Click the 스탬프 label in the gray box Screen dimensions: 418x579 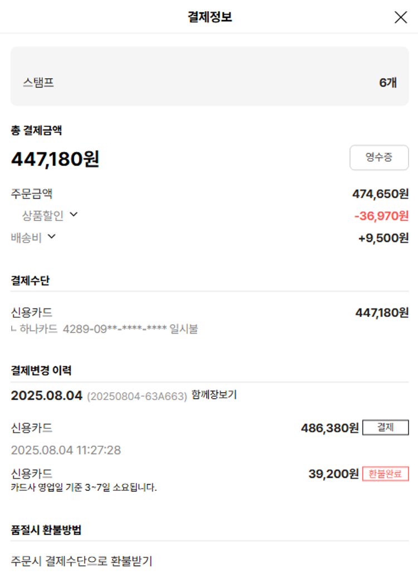[x=38, y=83]
